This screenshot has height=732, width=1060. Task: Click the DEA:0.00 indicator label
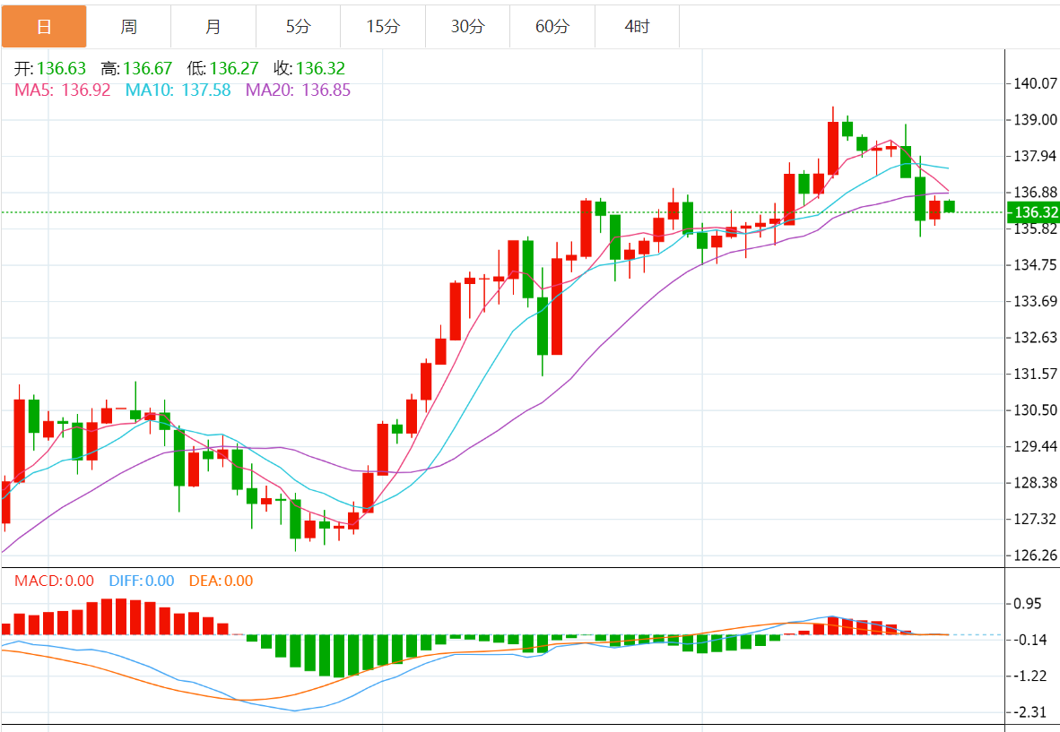(222, 581)
